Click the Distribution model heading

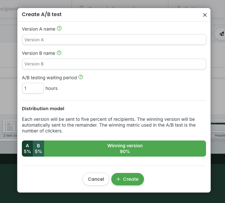click(x=43, y=109)
